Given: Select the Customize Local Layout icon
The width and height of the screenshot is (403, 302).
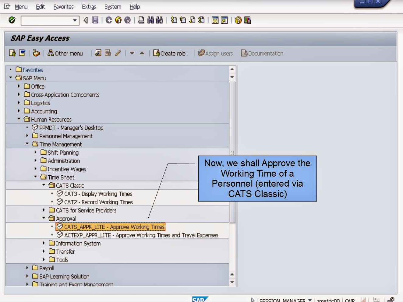Looking at the screenshot, I should coord(247,20).
